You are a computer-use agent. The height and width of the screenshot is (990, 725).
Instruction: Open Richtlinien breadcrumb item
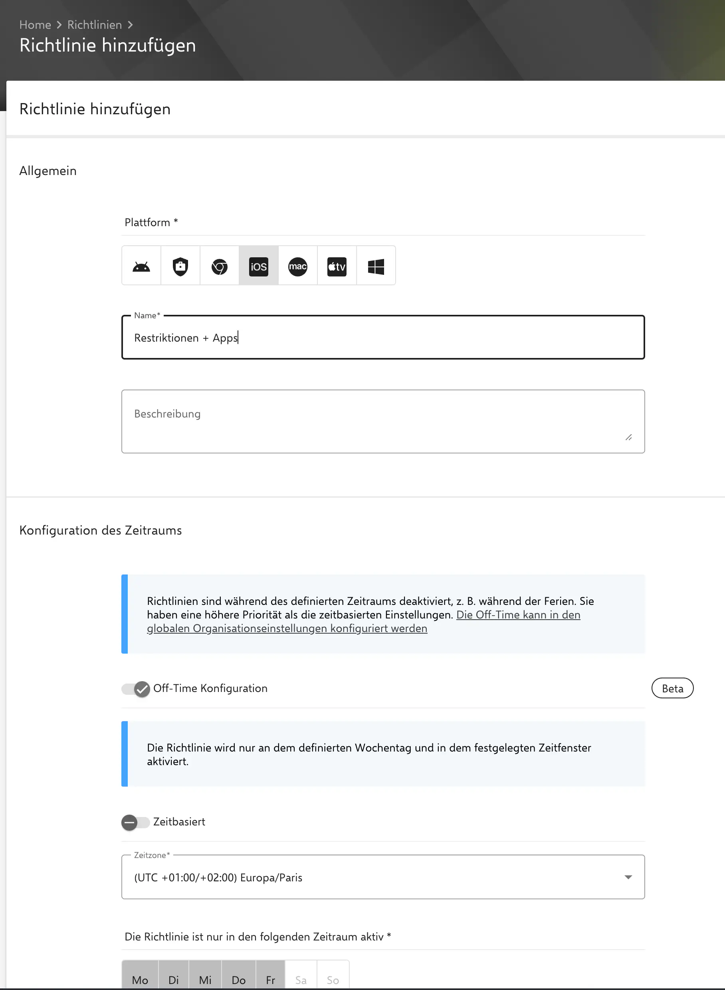(94, 25)
